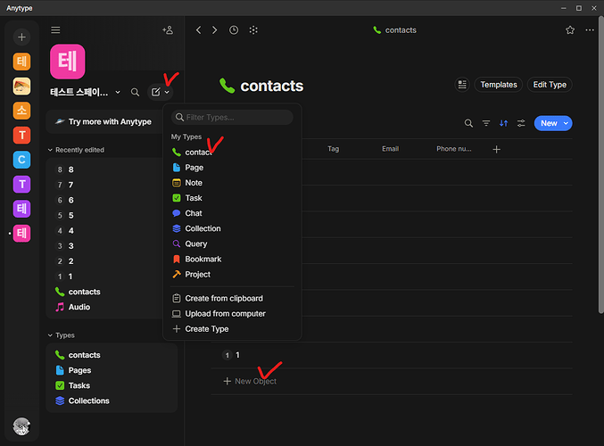Click the plus button to create a space
The height and width of the screenshot is (446, 604).
(21, 37)
